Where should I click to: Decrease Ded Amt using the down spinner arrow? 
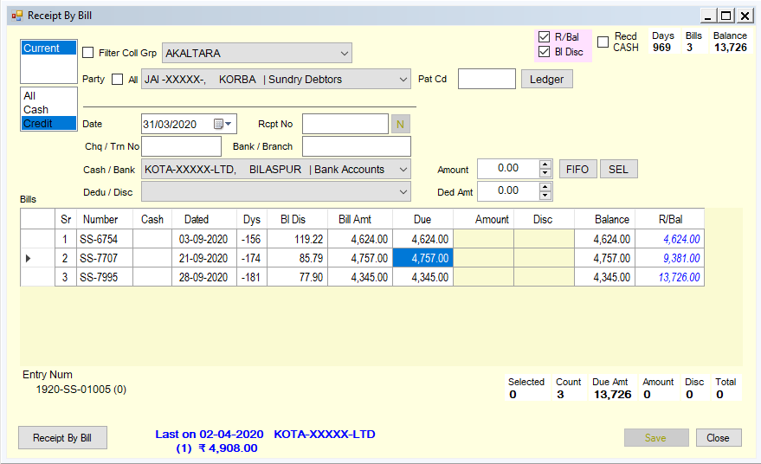tap(545, 196)
